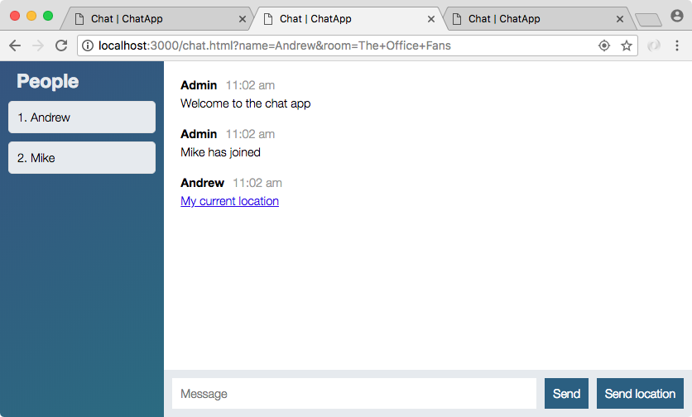This screenshot has width=692, height=417.
Task: Click the location access icon in address bar
Action: tap(604, 46)
